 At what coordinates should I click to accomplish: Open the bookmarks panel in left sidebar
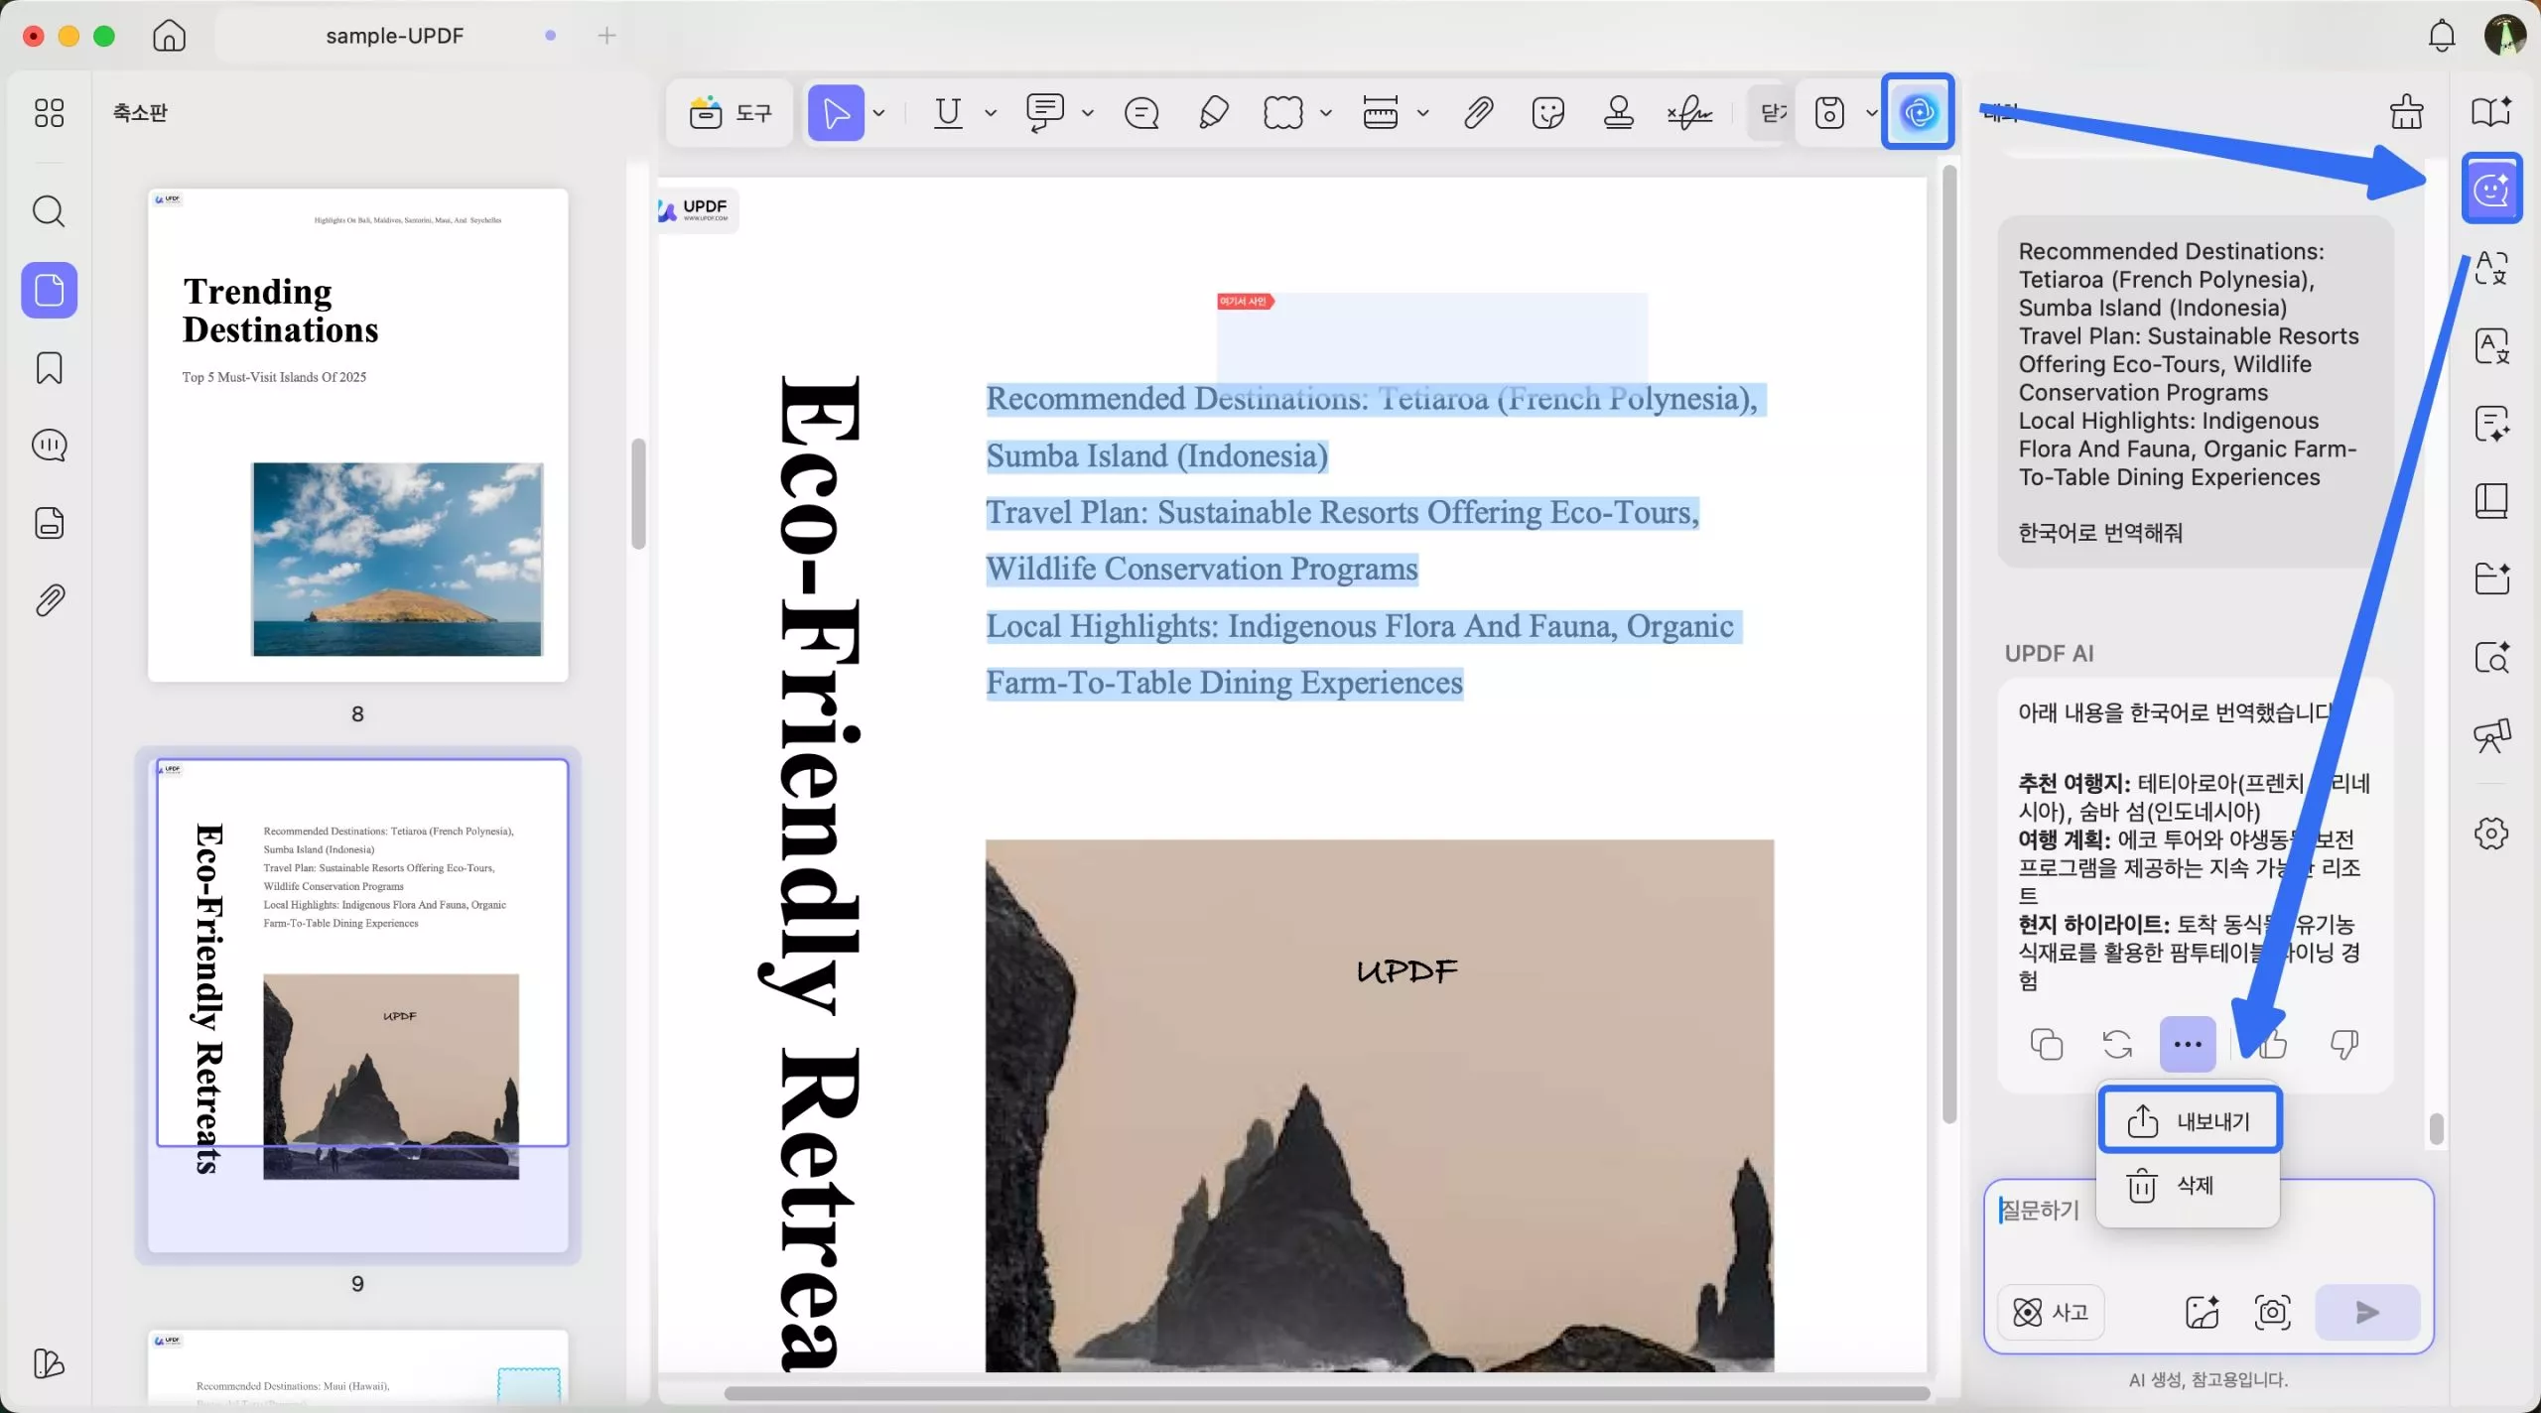click(x=49, y=368)
